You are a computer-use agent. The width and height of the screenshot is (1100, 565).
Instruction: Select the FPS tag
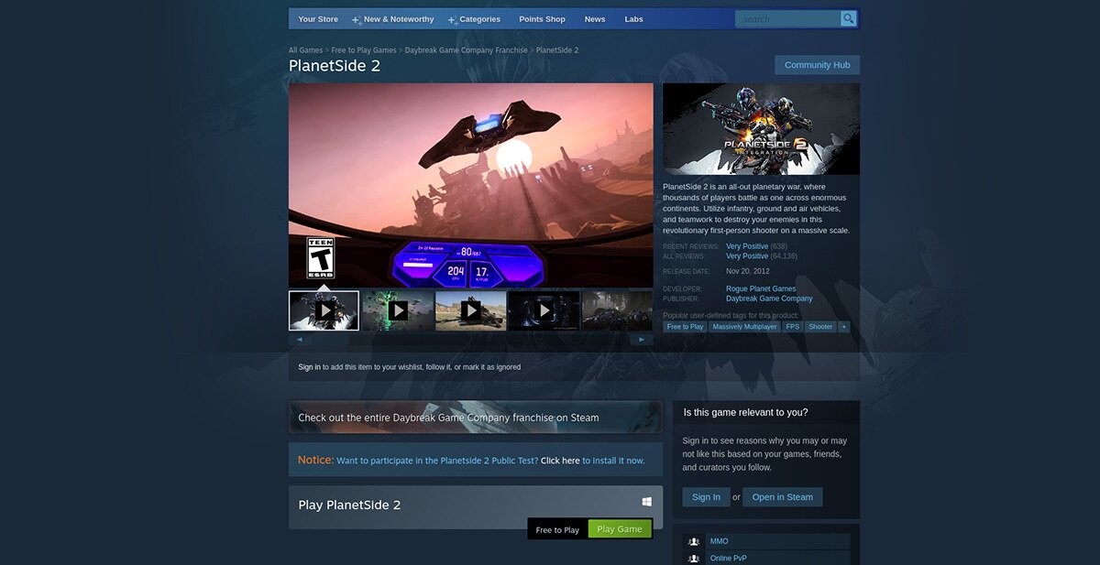click(x=793, y=327)
